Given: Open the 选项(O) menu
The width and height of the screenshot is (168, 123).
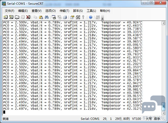Looking at the screenshot, I should (51, 11).
